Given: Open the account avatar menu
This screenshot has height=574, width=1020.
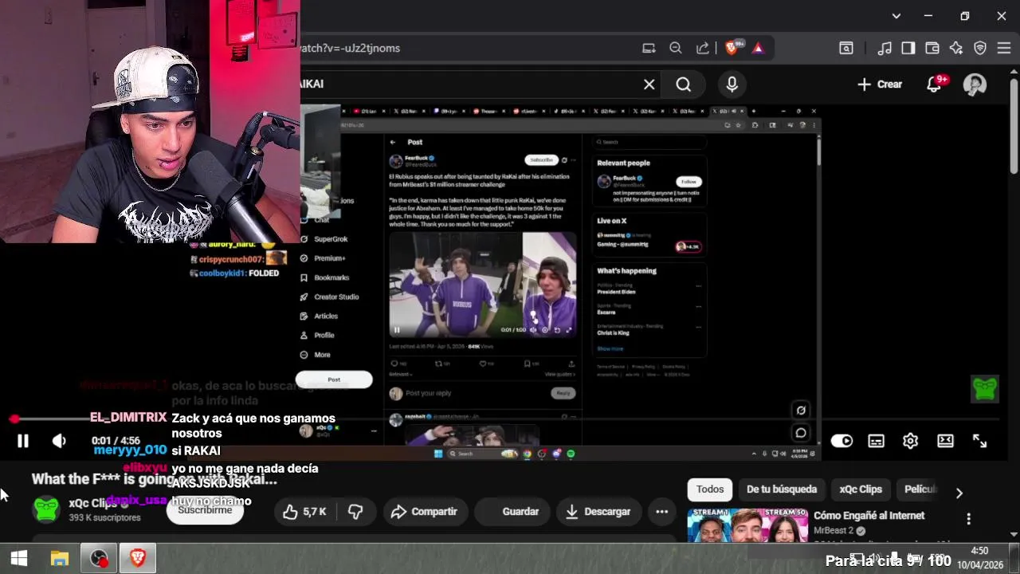Looking at the screenshot, I should (x=975, y=85).
